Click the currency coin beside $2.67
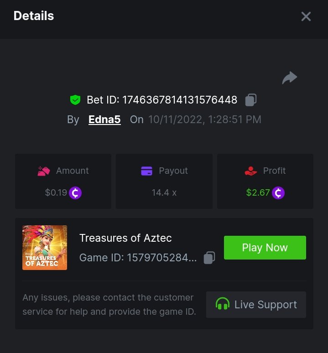This screenshot has width=328, height=353. point(278,193)
